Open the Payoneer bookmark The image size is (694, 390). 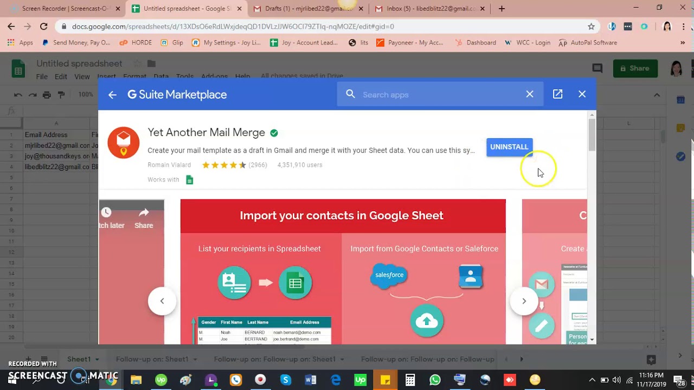point(410,43)
